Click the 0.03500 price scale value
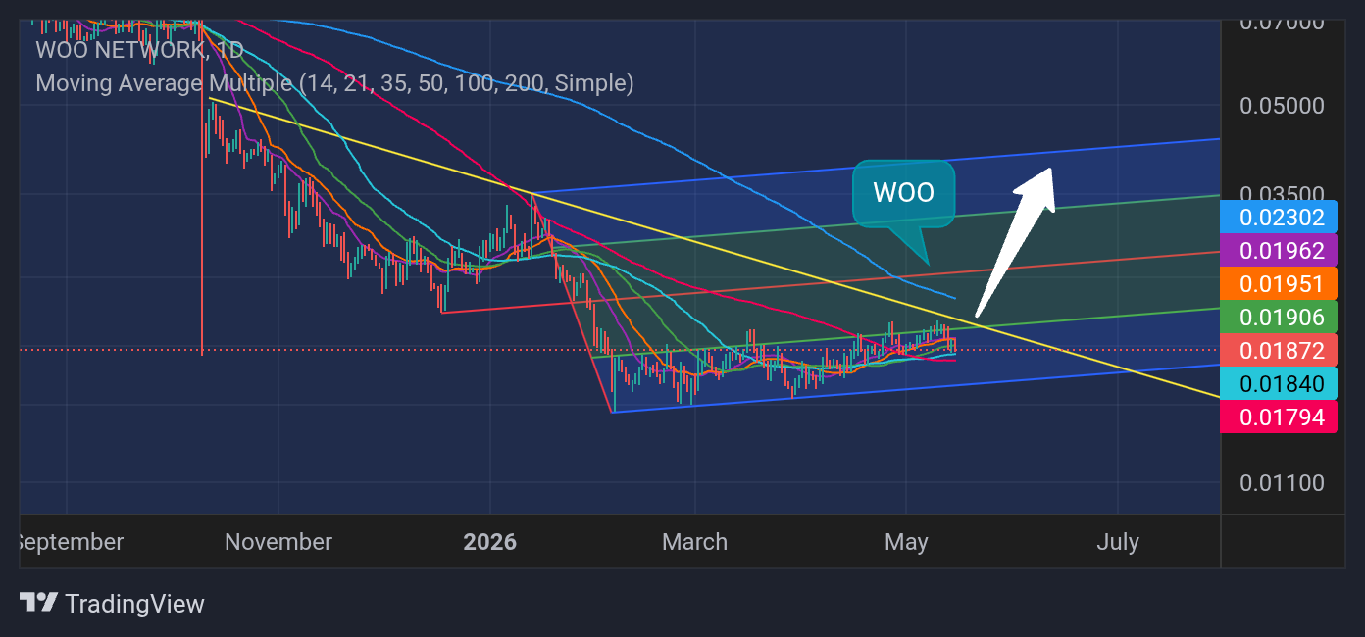This screenshot has height=637, width=1365. [x=1282, y=193]
